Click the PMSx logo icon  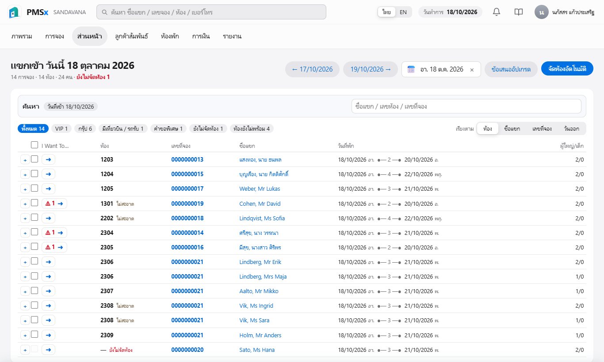pyautogui.click(x=15, y=12)
